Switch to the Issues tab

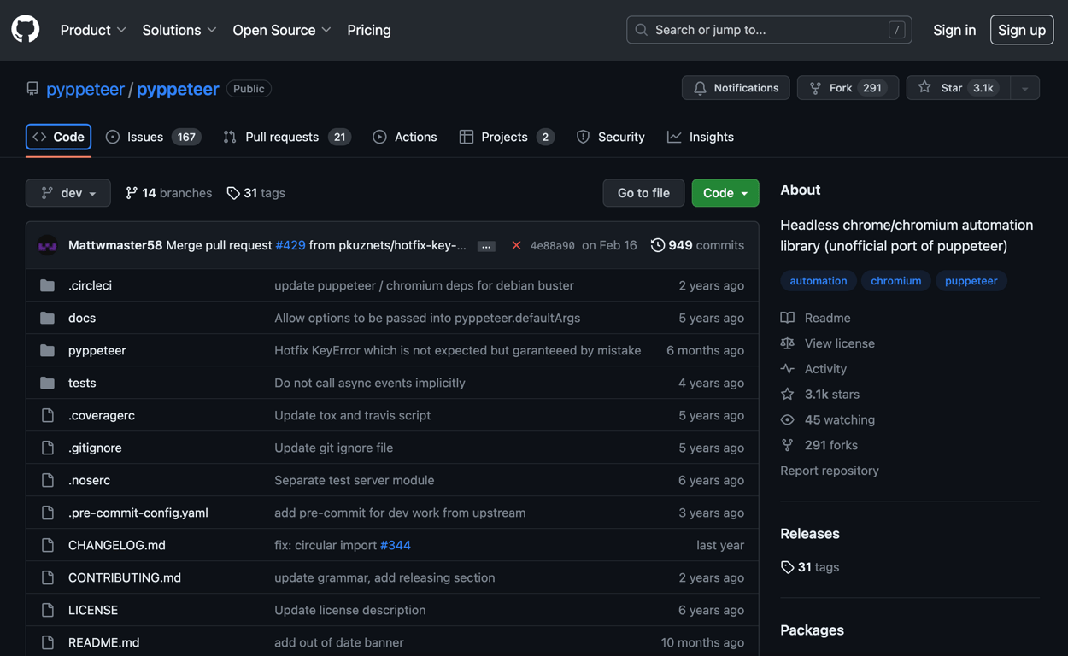(154, 137)
